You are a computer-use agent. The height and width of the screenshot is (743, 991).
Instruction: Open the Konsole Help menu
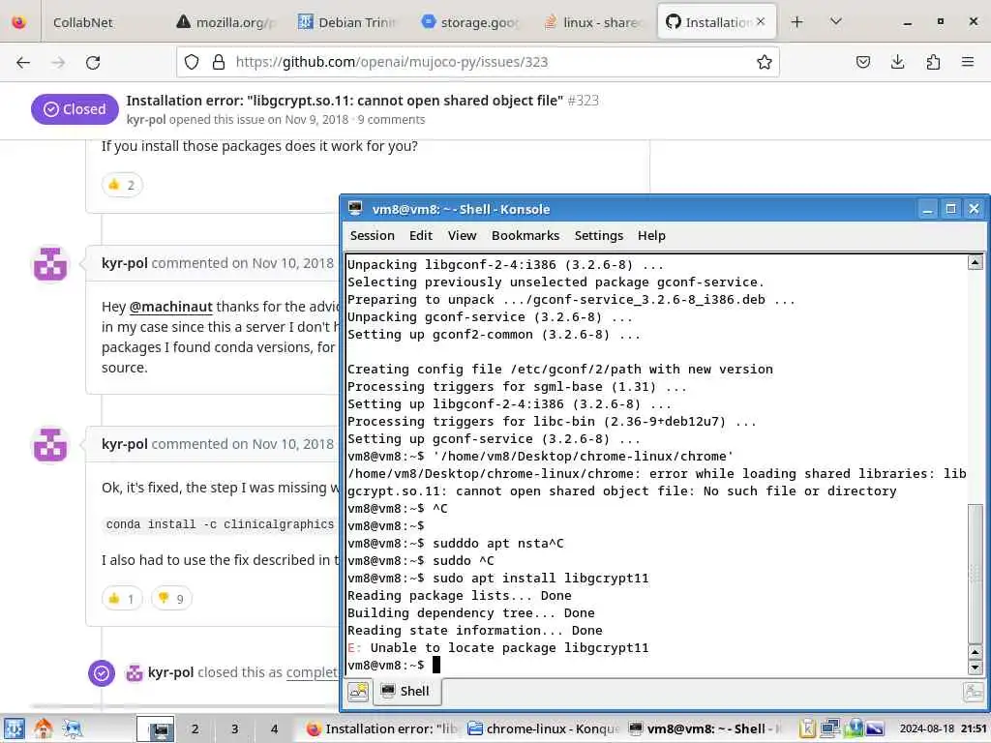[651, 236]
